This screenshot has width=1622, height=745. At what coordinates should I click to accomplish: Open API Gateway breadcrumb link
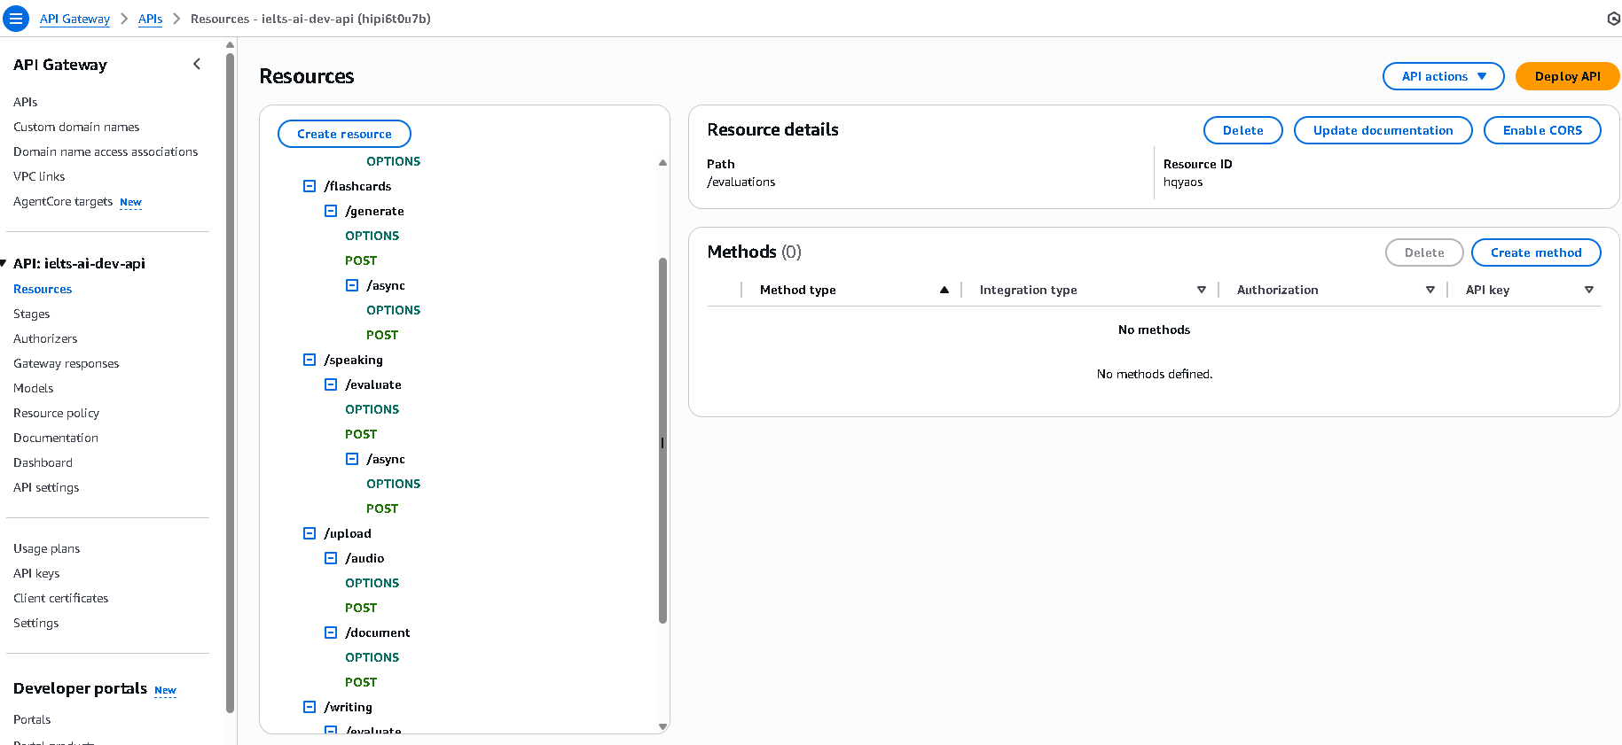click(x=74, y=19)
